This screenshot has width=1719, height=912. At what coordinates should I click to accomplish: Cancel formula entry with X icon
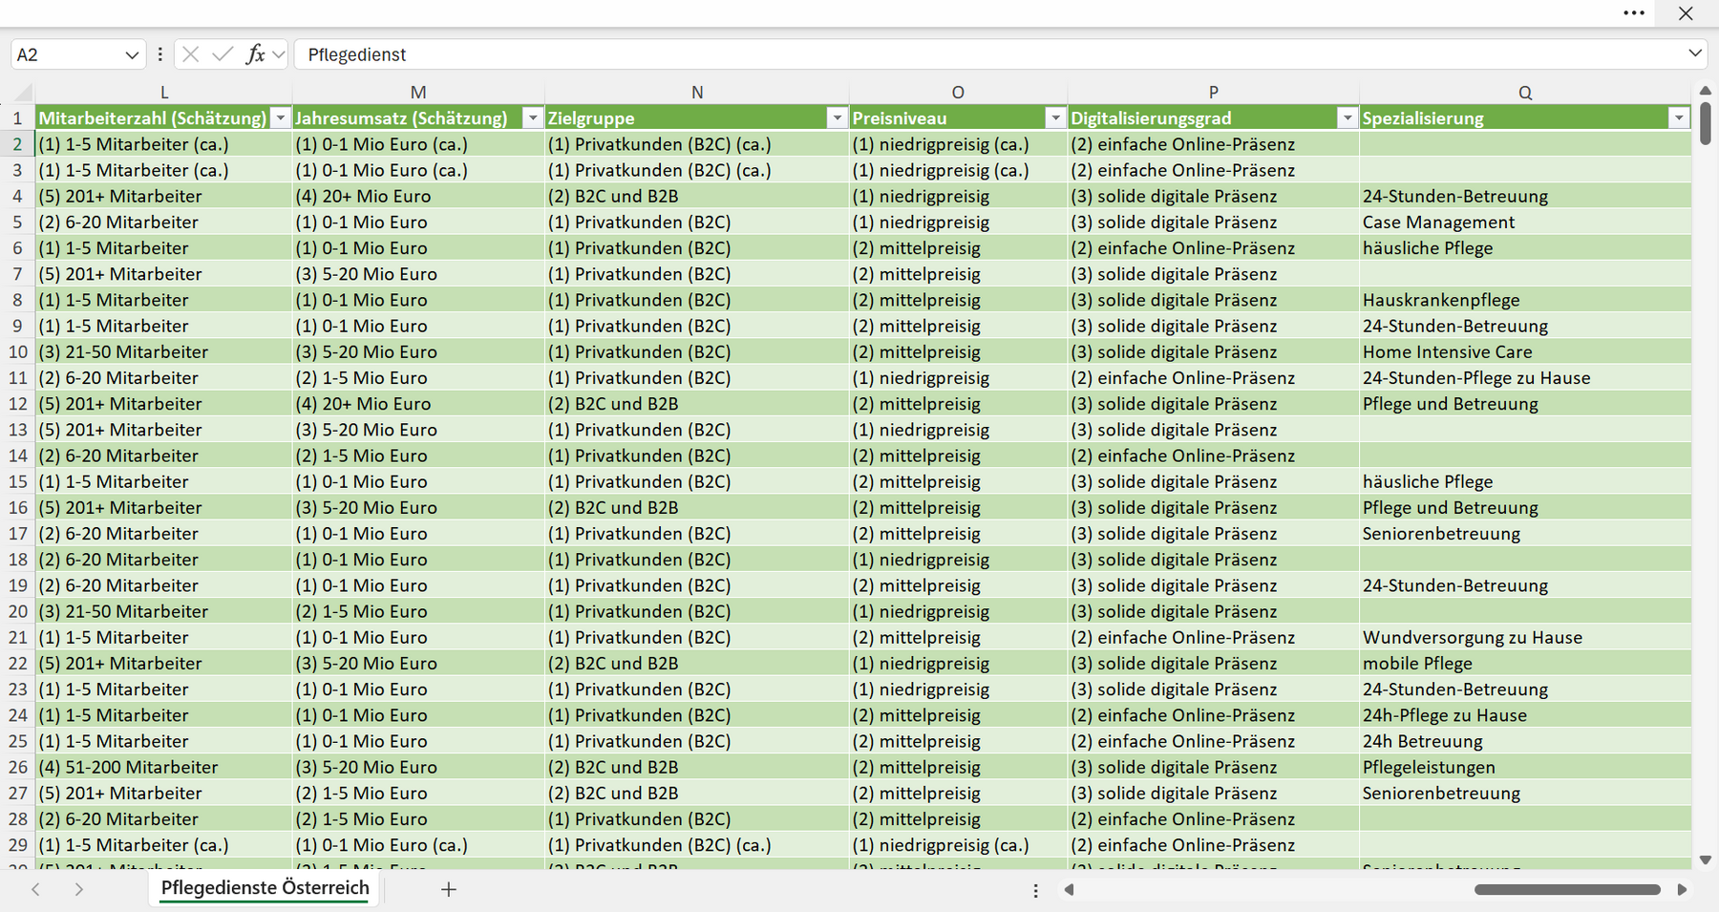coord(190,54)
